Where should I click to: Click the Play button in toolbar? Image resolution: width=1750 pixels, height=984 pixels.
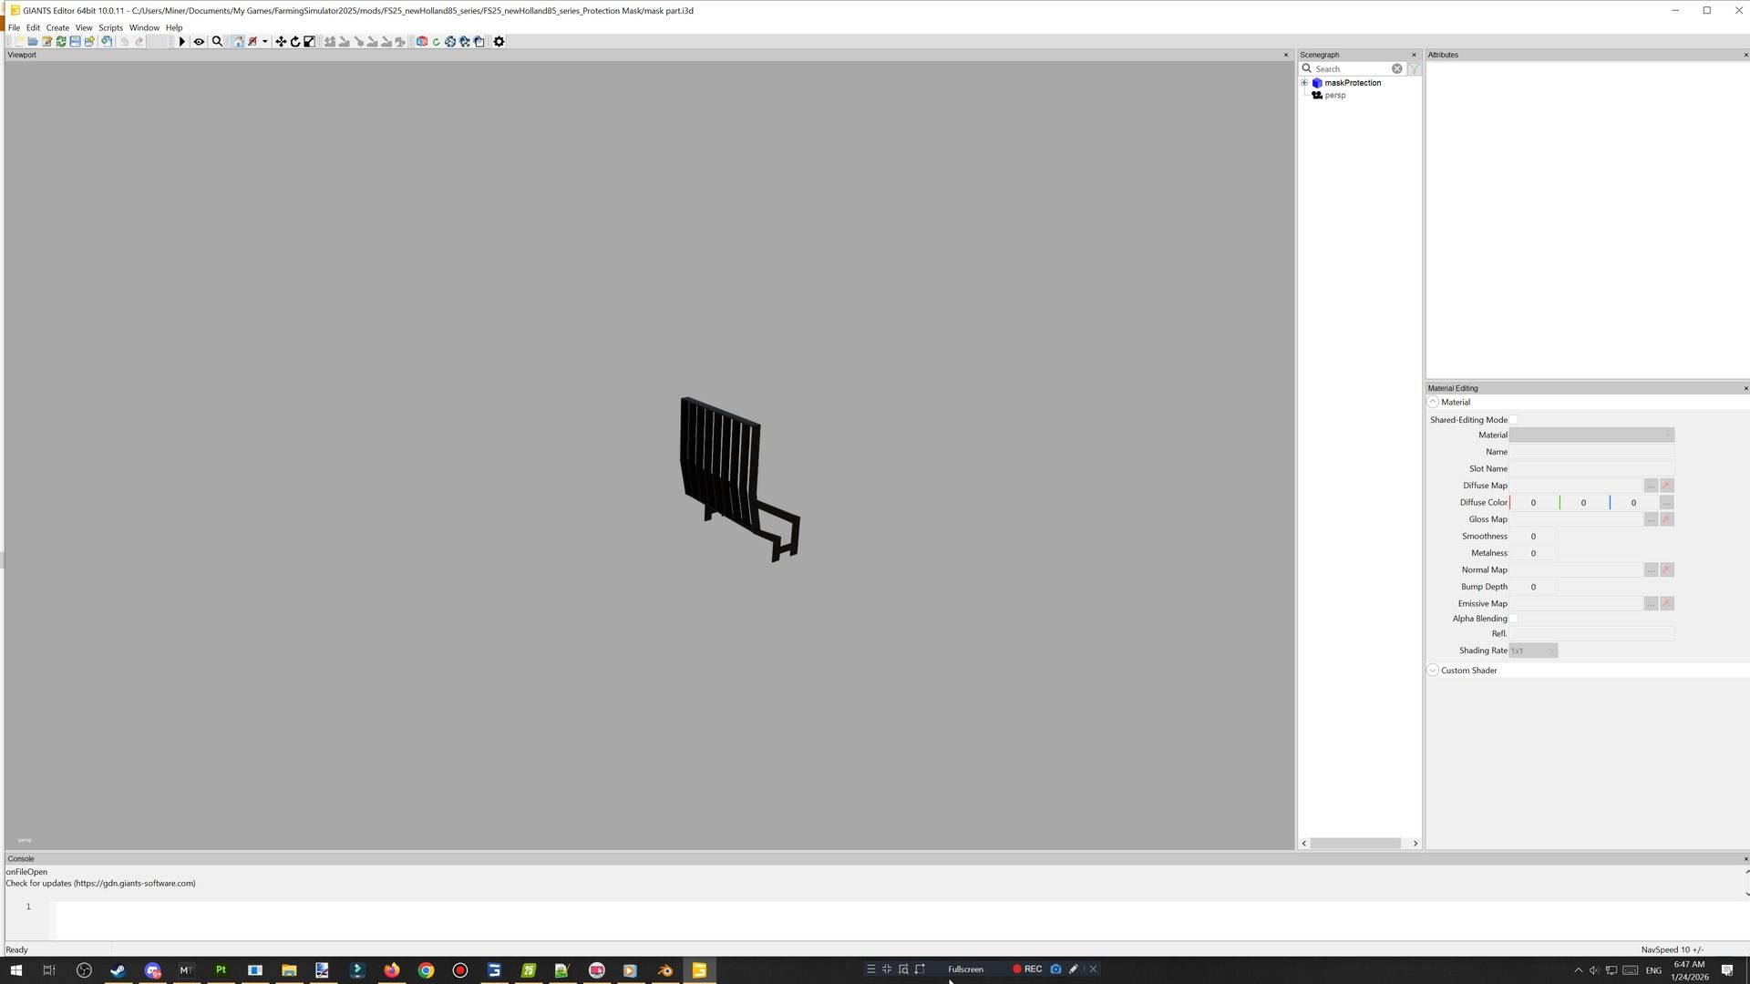point(181,42)
